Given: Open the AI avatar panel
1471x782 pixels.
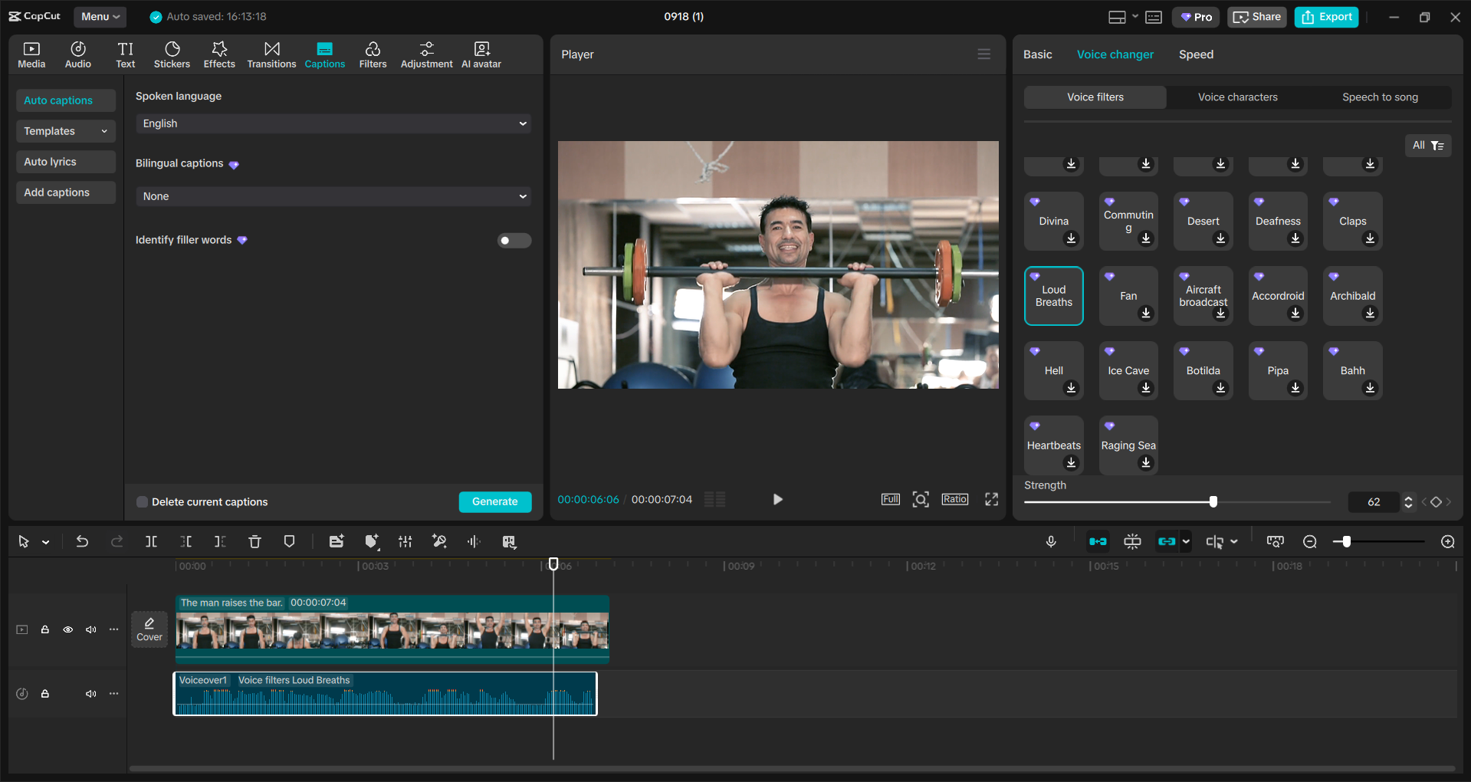Looking at the screenshot, I should [x=481, y=54].
